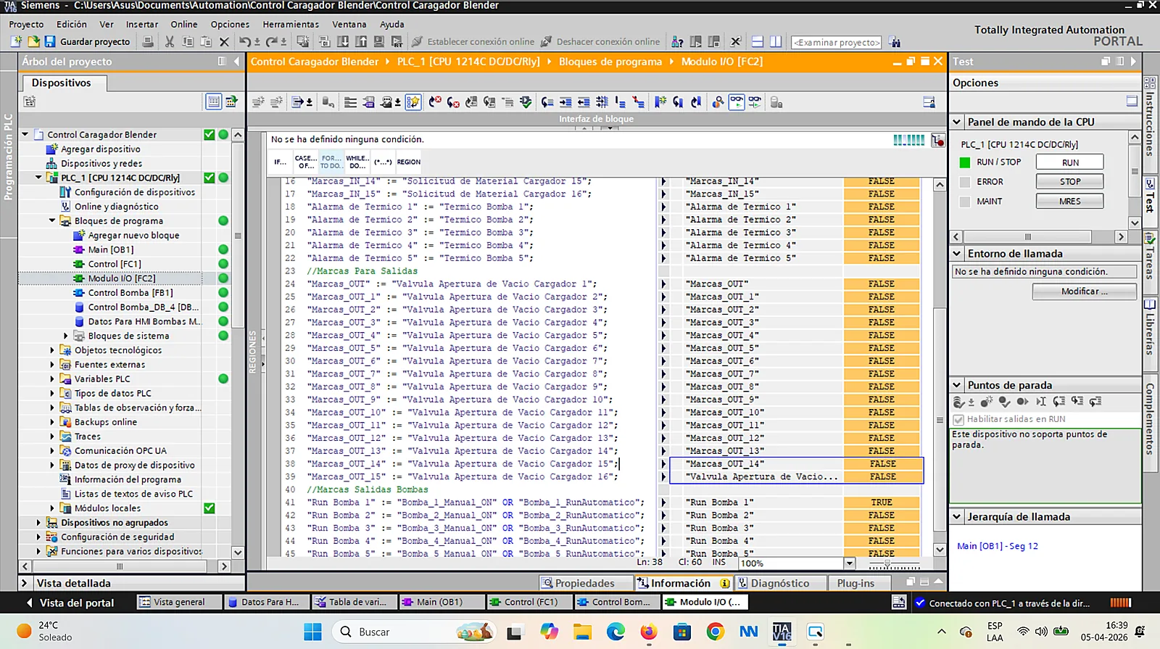
Task: Collapse the Jerarquía de llamada section
Action: point(957,517)
